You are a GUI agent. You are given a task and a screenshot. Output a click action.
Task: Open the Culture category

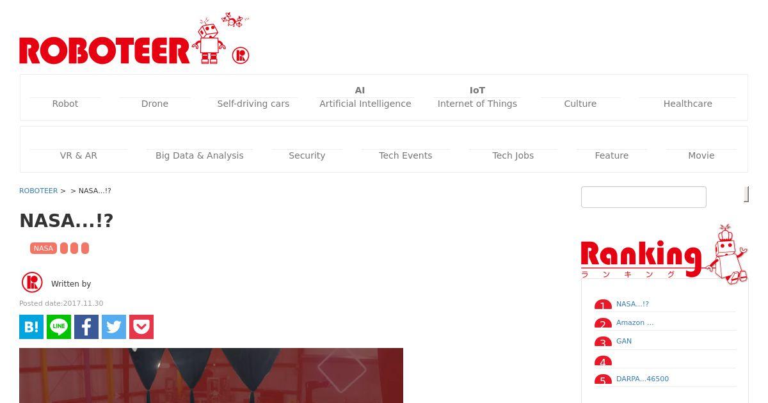point(580,104)
